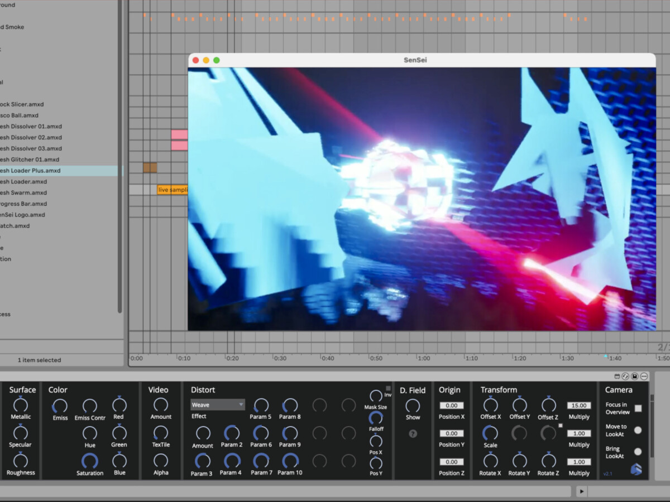Click the D. Field Show knob
The image size is (670, 502).
pyautogui.click(x=413, y=406)
